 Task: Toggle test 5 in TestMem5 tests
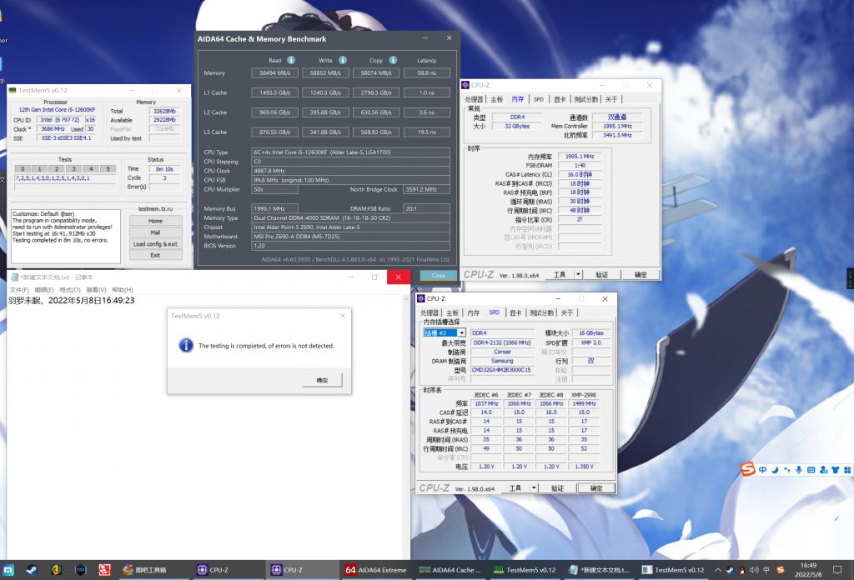[107, 169]
